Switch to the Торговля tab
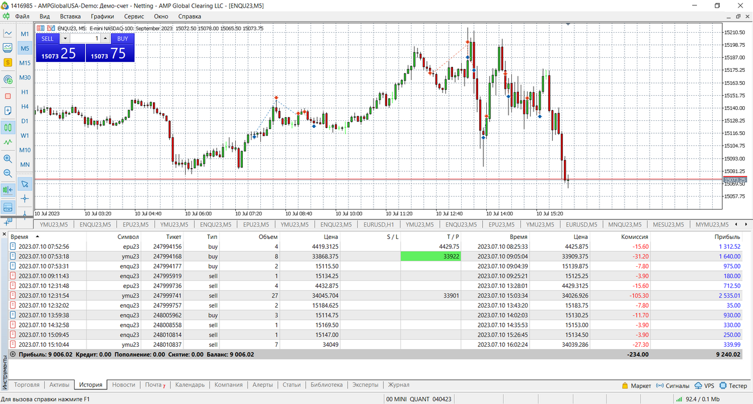This screenshot has height=404, width=753. tap(27, 385)
